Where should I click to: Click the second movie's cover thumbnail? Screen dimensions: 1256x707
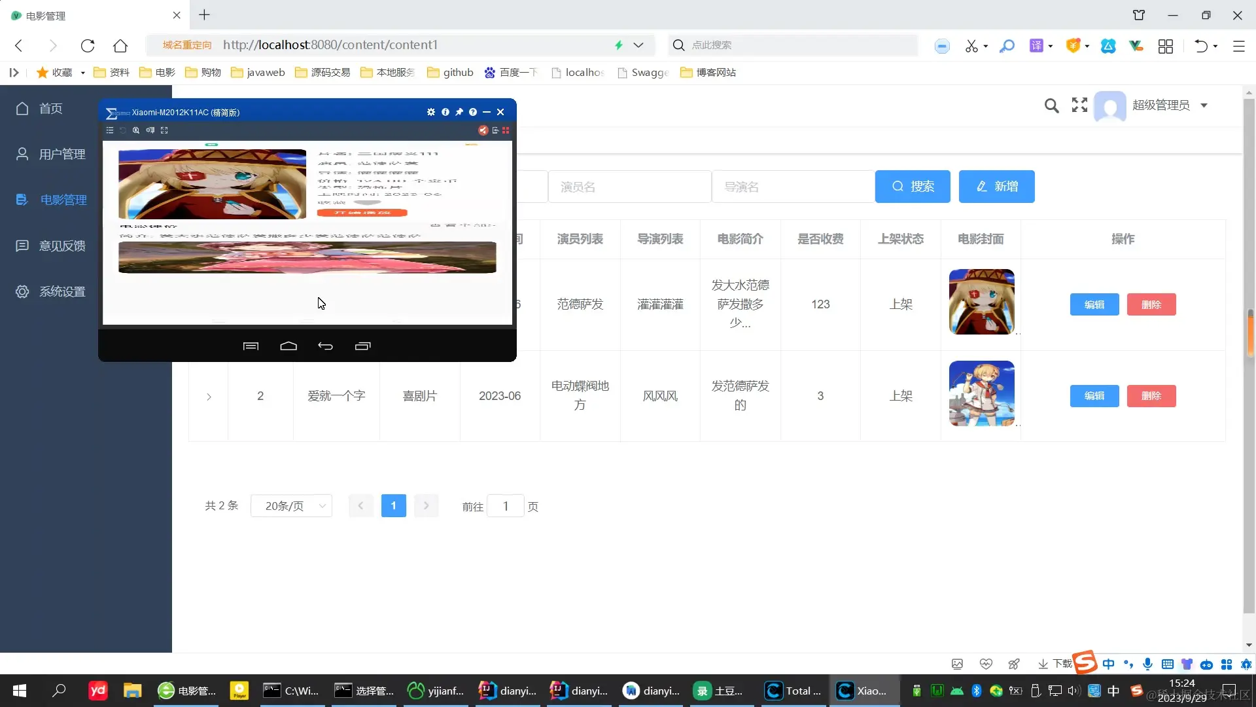pos(981,393)
